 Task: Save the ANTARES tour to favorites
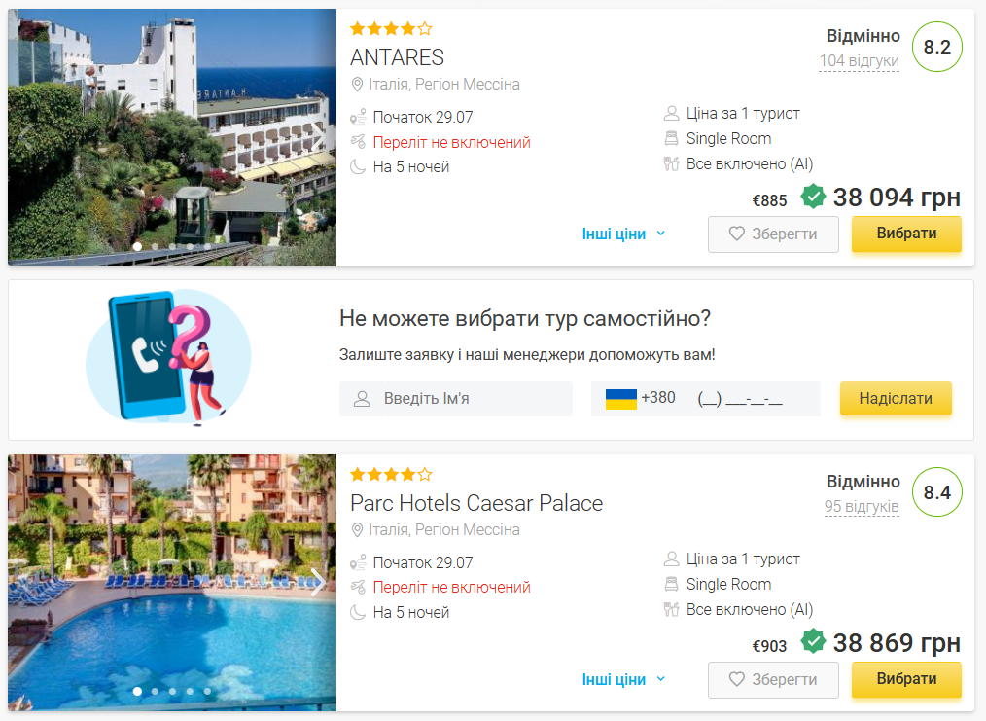[773, 234]
